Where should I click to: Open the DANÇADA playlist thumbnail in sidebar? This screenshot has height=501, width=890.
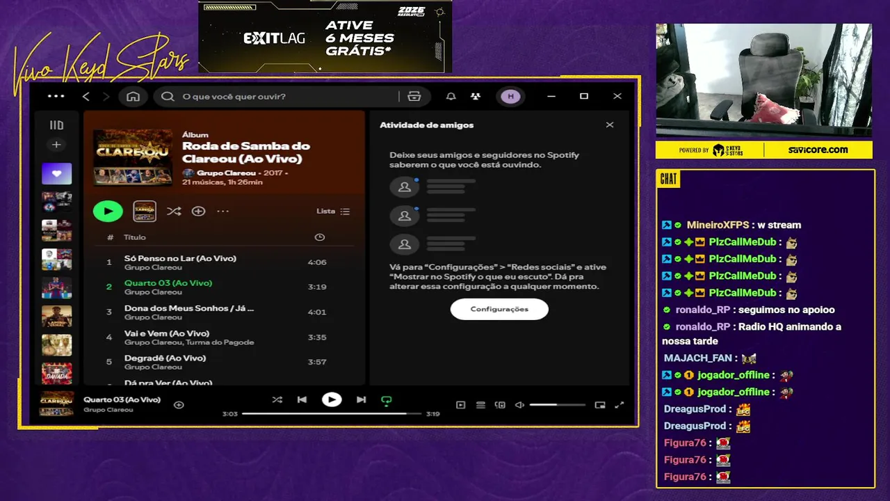pos(56,373)
